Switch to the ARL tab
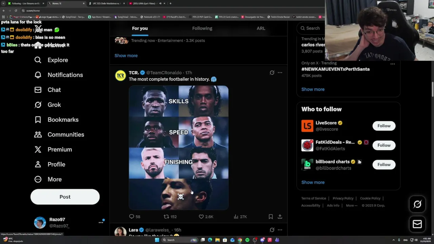Image resolution: width=434 pixels, height=244 pixels. (x=261, y=28)
